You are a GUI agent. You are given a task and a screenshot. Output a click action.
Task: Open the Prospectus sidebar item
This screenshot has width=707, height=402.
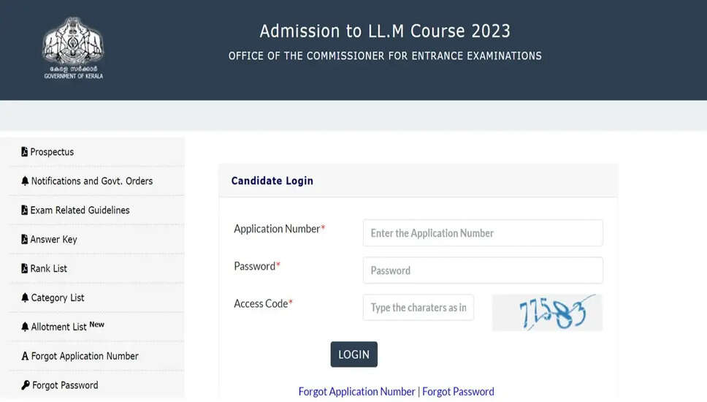[x=52, y=152]
